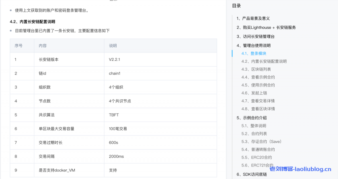Expand '5、示例合约介绍' section
Image resolution: width=338 pixels, height=179 pixels.
(x=251, y=118)
